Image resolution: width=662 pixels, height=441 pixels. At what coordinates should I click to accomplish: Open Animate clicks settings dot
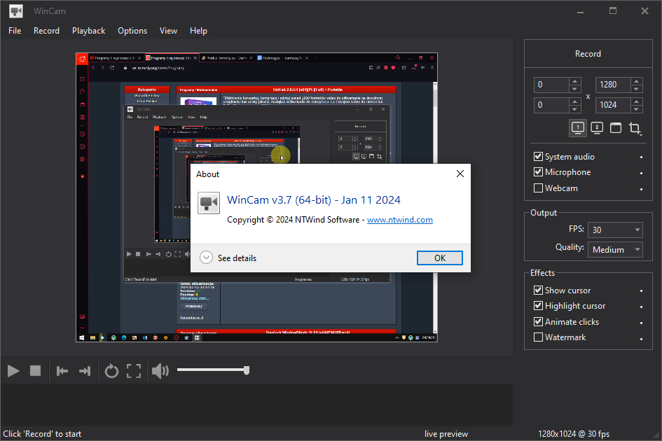[641, 323]
